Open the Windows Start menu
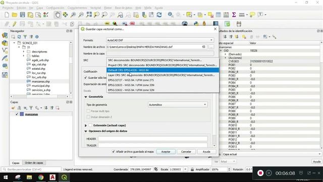This screenshot has height=182, width=323. pyautogui.click(x=6, y=177)
